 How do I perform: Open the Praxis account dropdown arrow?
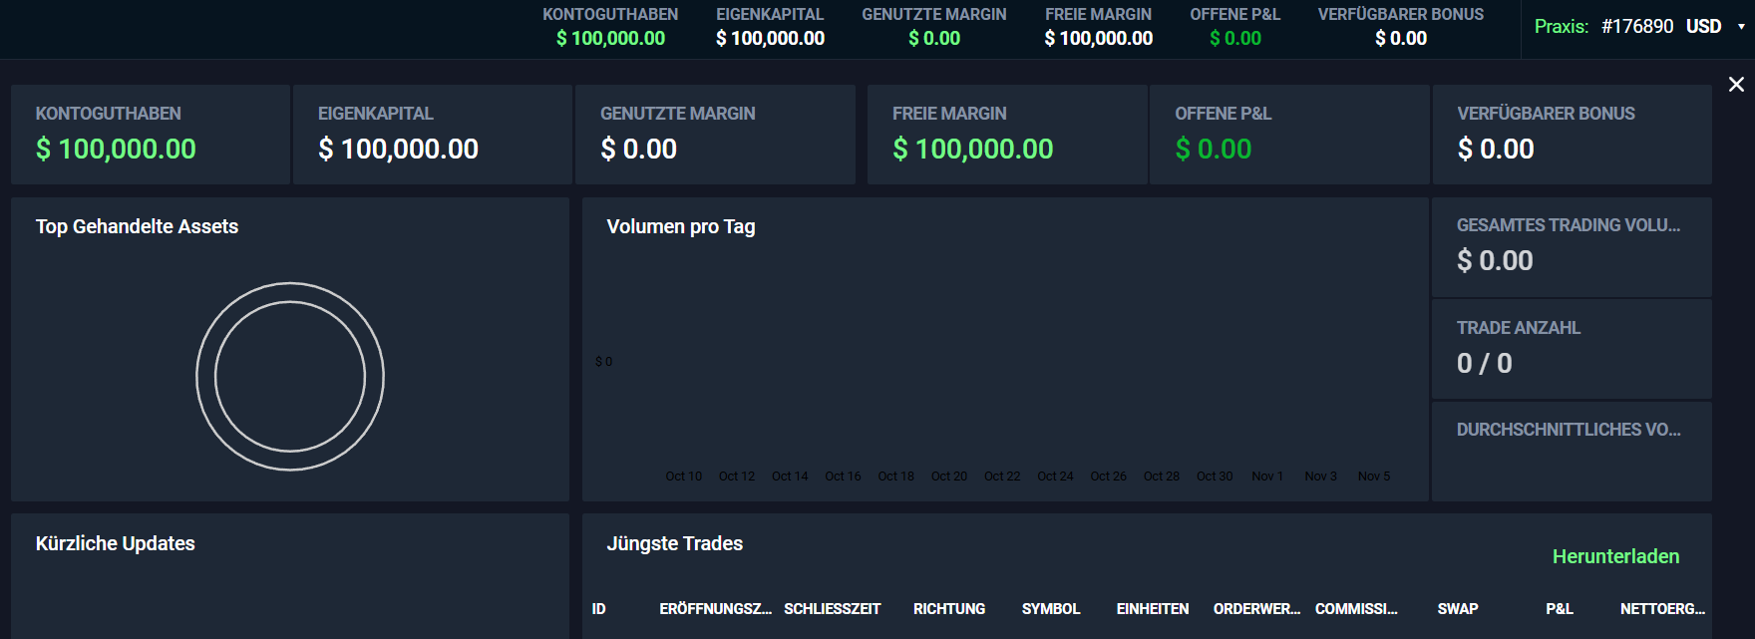point(1741,27)
